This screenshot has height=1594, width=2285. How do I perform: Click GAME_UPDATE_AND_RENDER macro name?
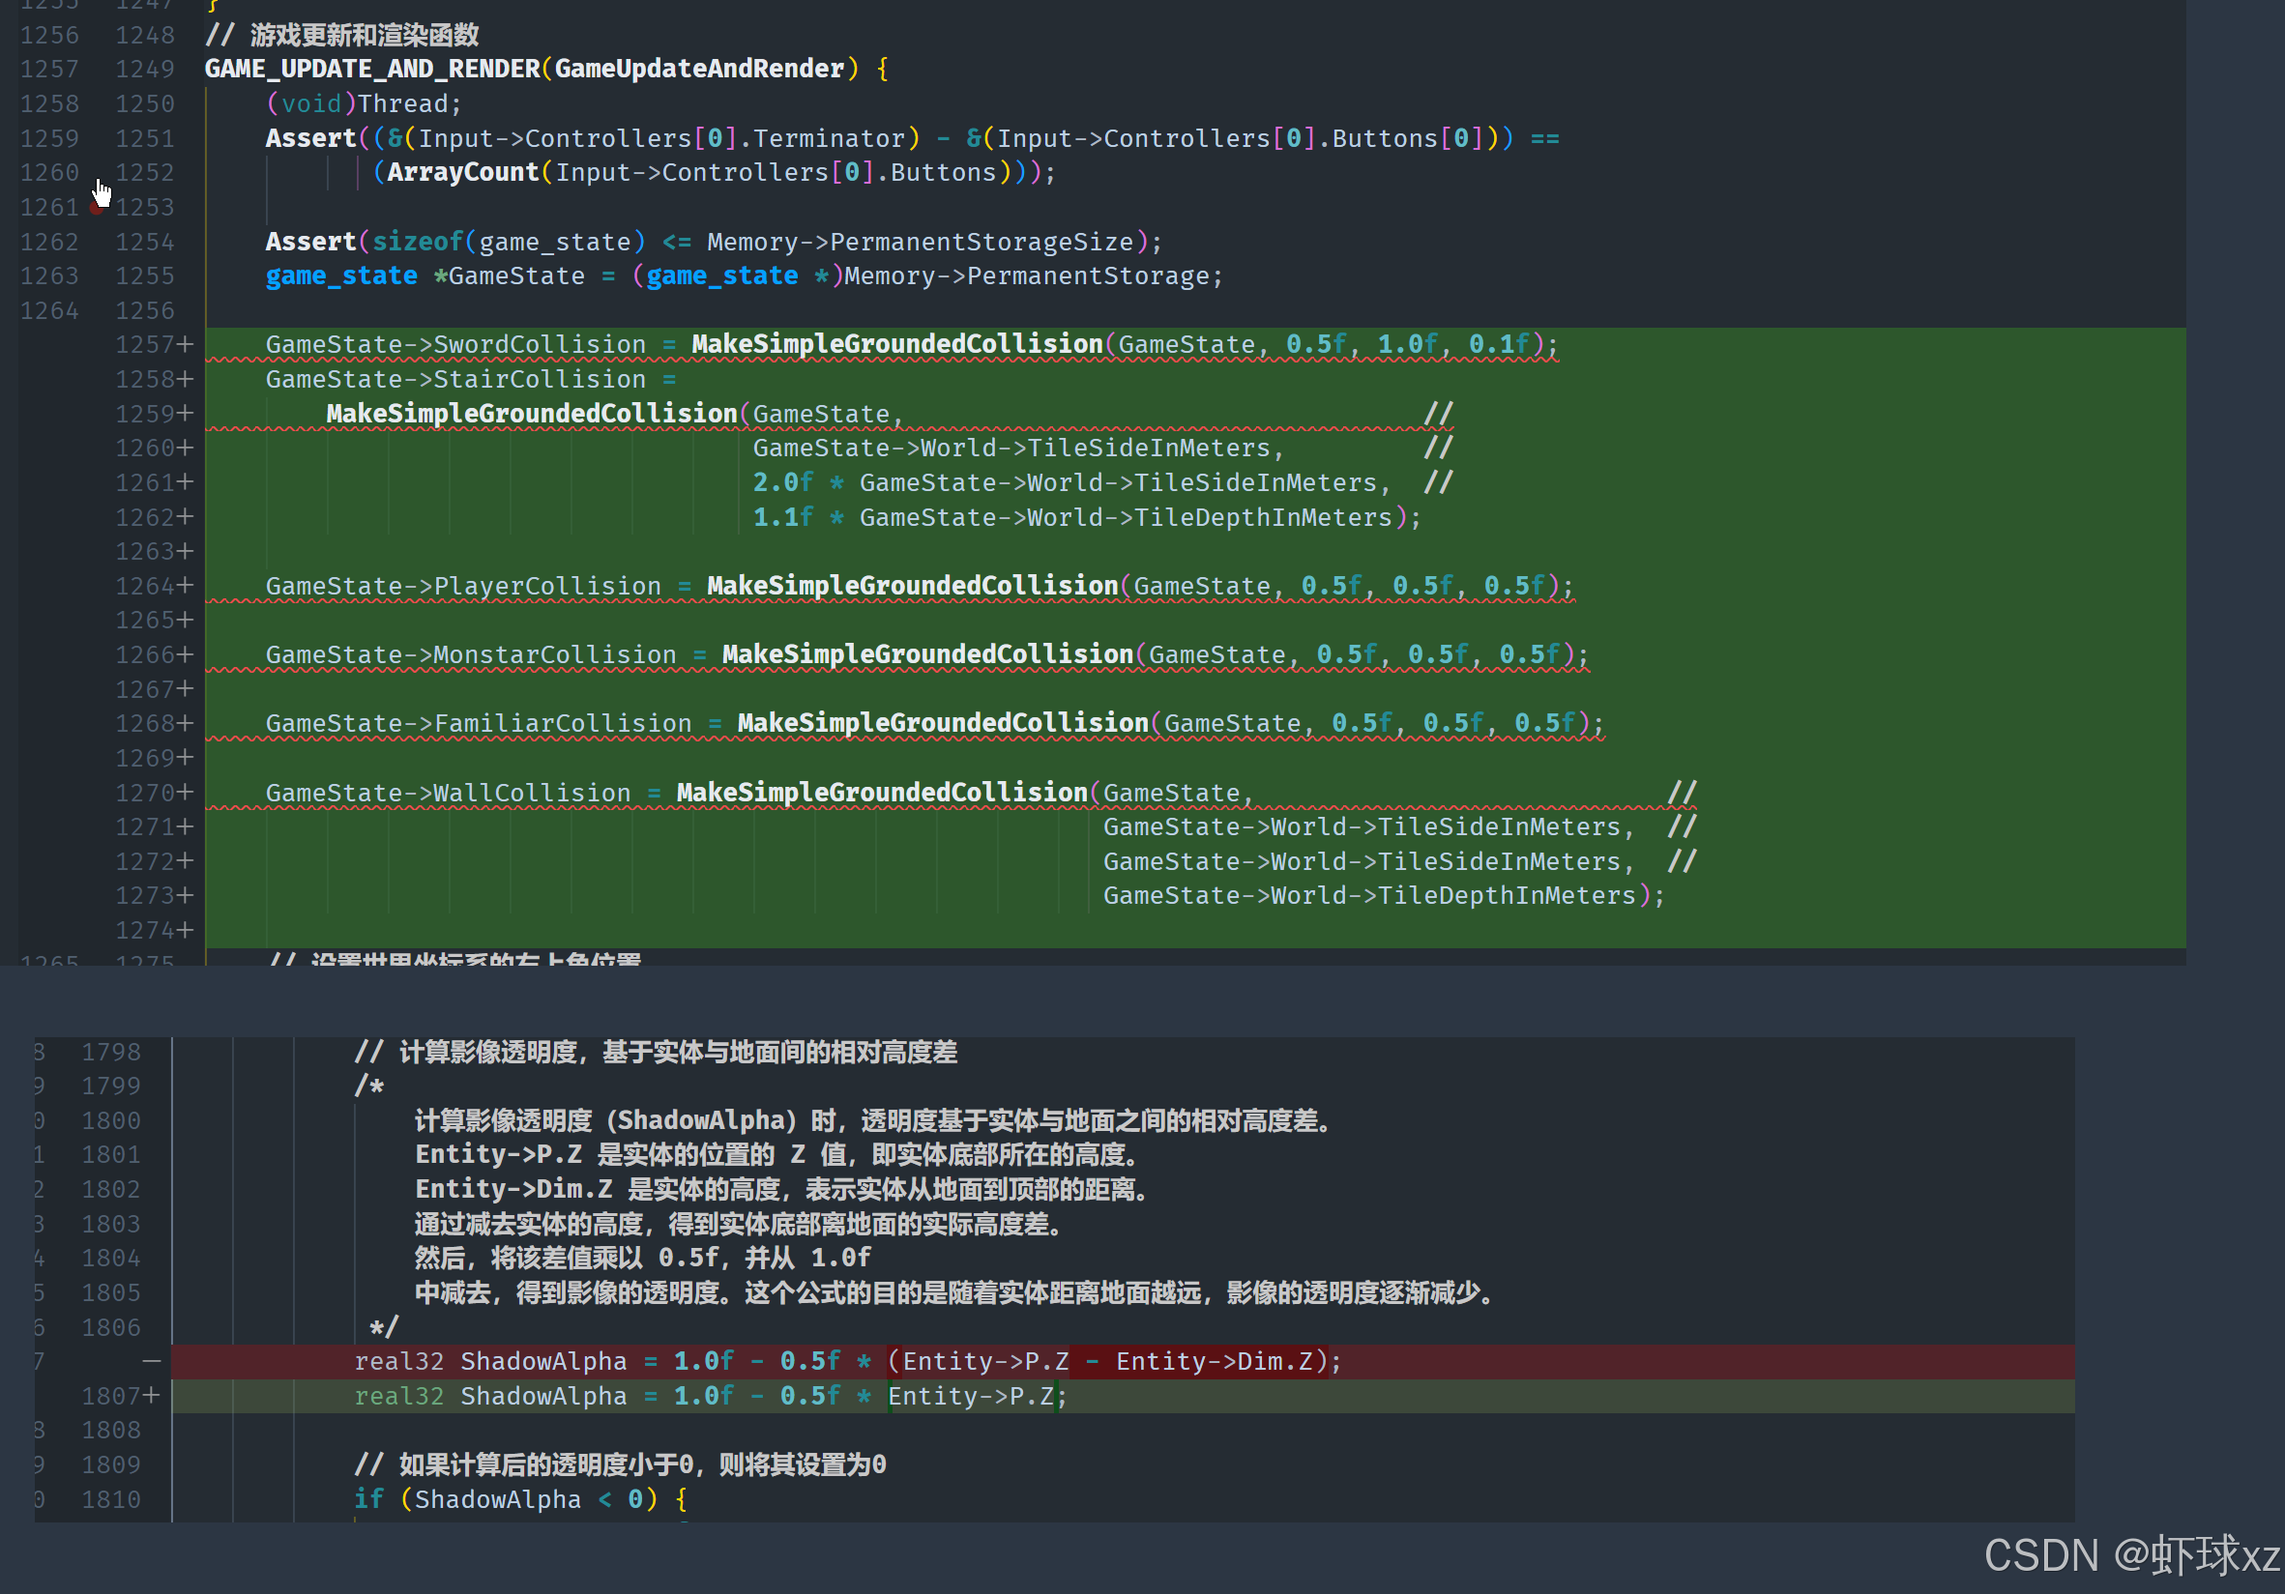click(x=372, y=69)
